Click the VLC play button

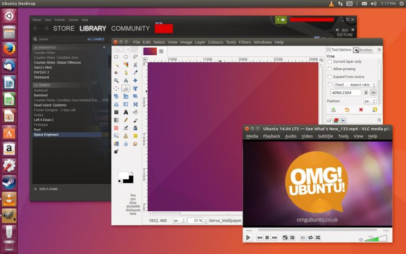(248, 237)
